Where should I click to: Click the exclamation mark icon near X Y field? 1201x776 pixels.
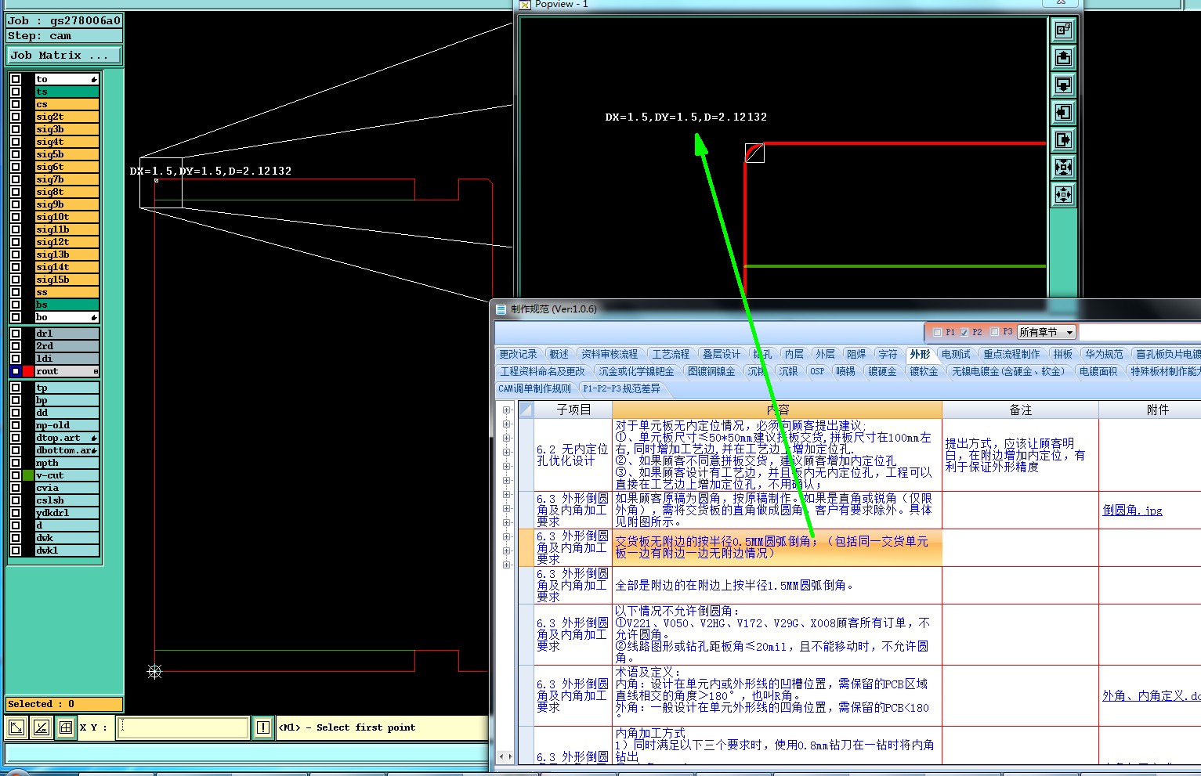[x=263, y=727]
